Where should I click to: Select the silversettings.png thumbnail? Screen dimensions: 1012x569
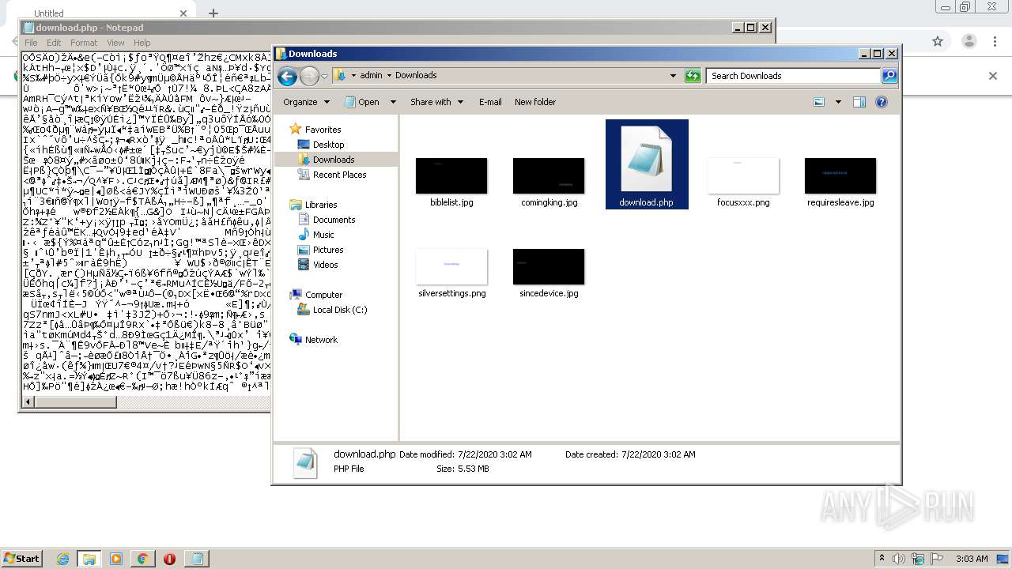[451, 267]
